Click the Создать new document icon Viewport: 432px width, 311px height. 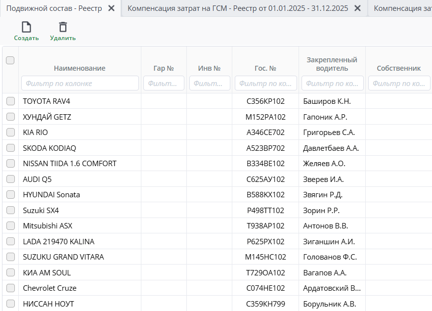click(x=26, y=27)
